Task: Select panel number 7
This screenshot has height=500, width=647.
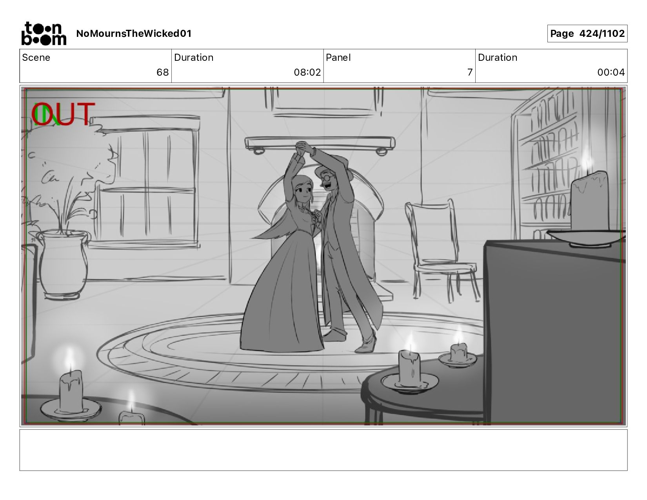Action: tap(470, 73)
